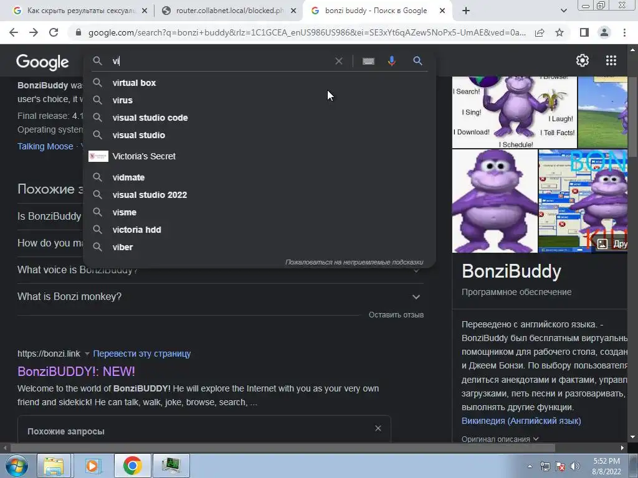The image size is (638, 478).
Task: Go to Google home via logo
Action: 42,62
